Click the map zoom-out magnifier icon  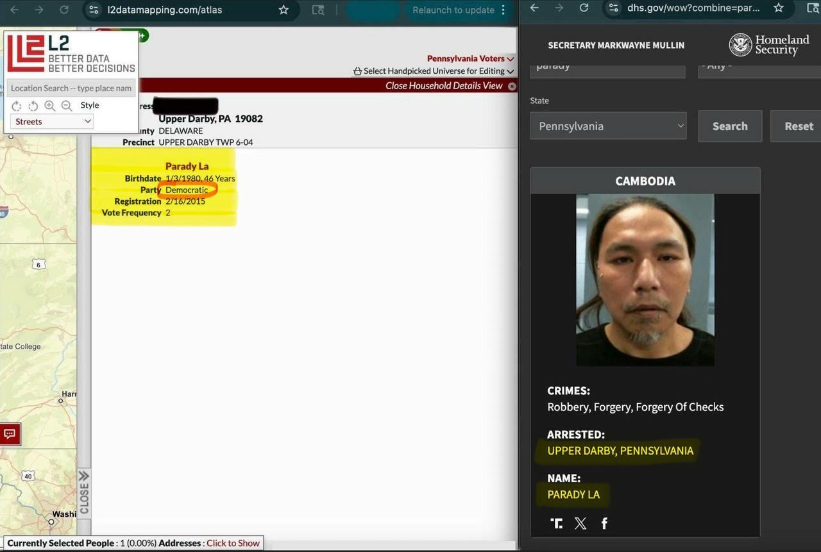pos(67,106)
